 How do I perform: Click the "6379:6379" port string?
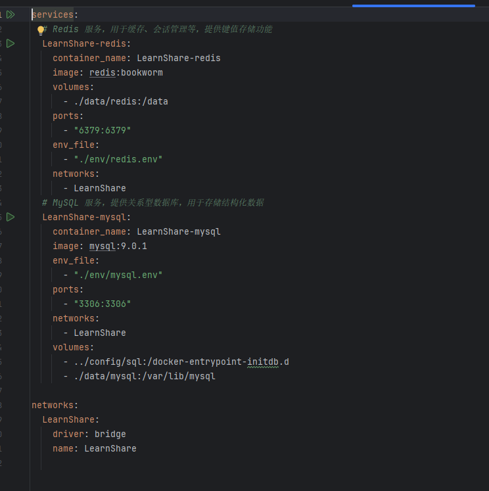click(x=102, y=130)
